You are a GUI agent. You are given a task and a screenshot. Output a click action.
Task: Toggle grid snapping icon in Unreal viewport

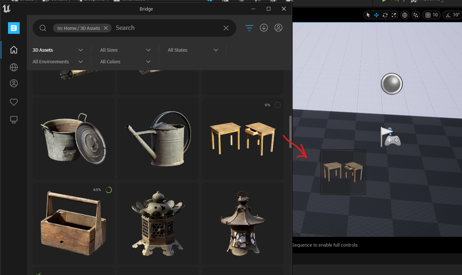(x=428, y=15)
